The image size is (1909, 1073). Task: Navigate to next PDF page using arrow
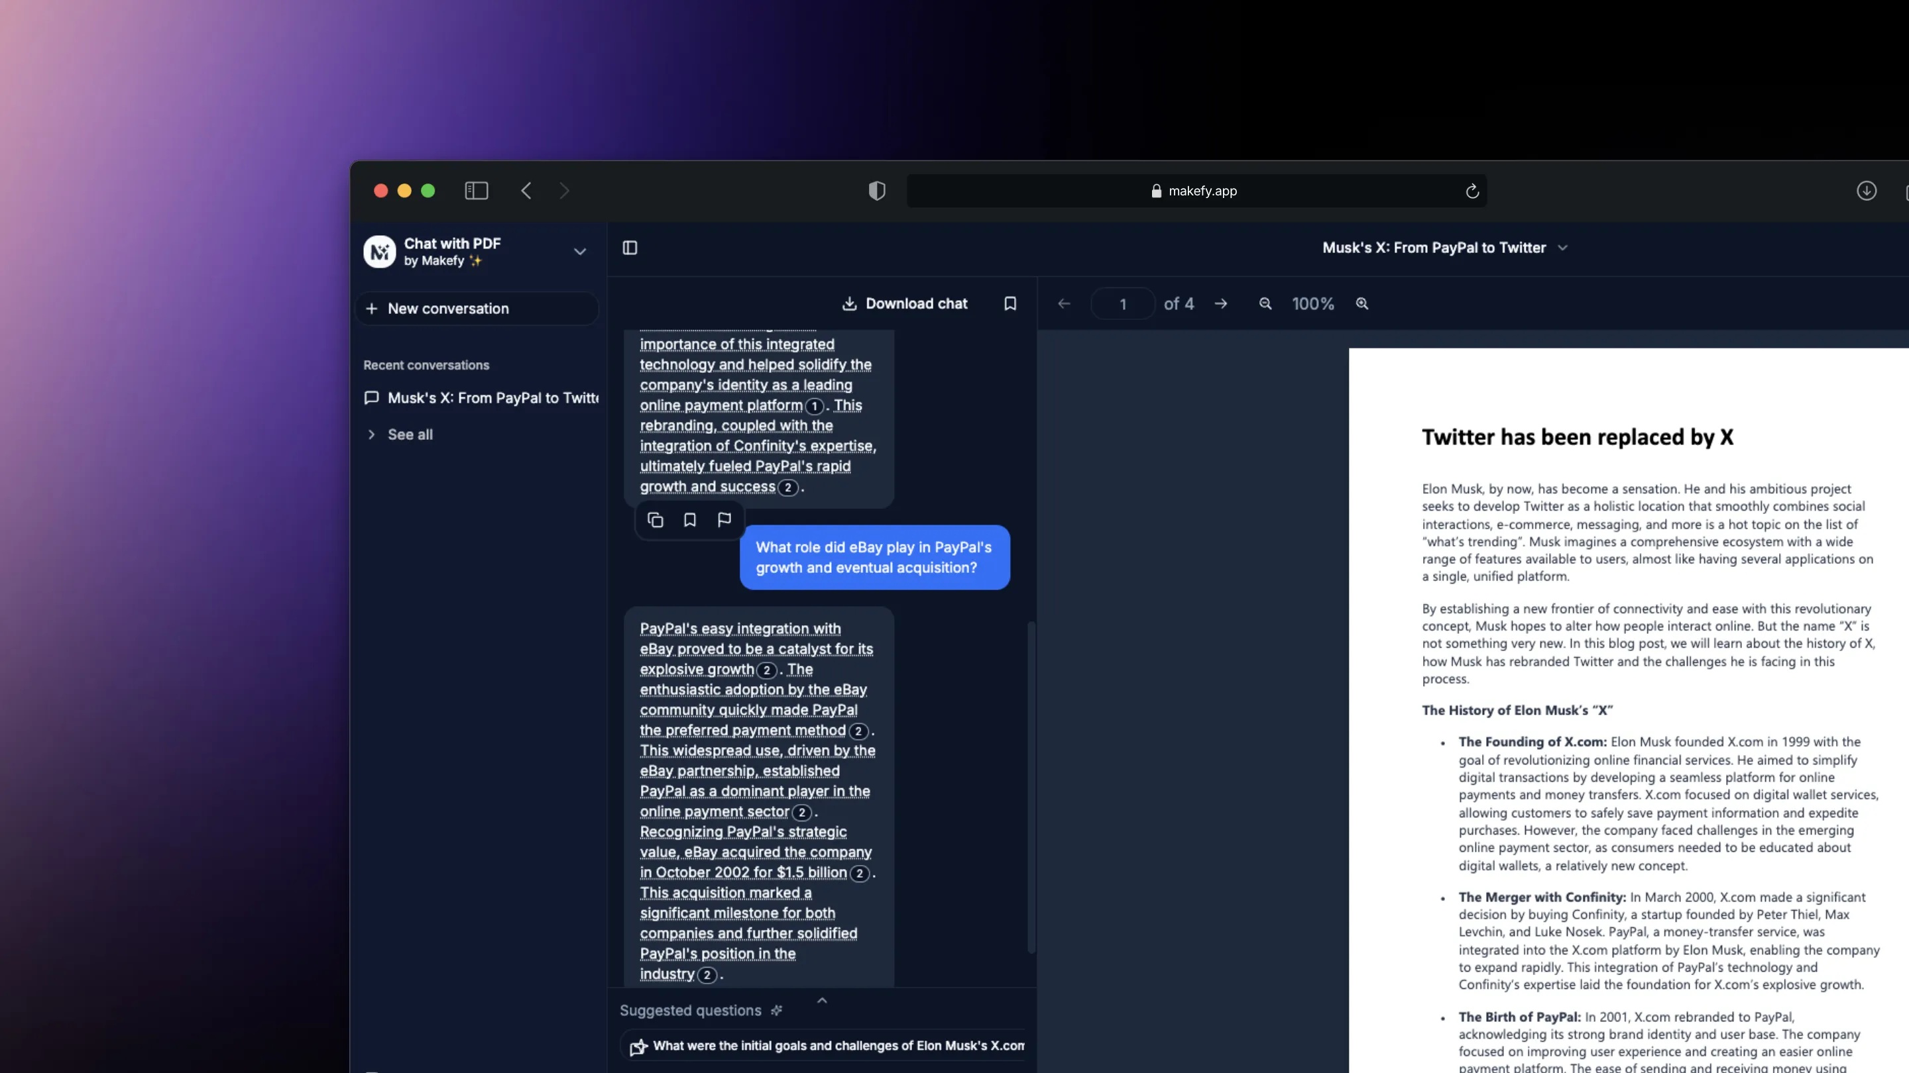[1221, 303]
